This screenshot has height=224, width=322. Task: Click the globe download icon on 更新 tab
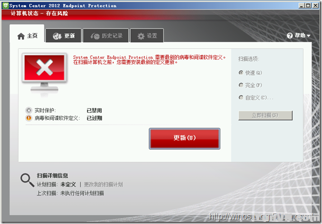[57, 36]
